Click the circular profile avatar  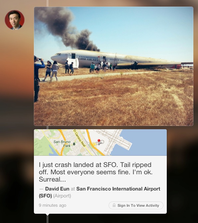[15, 20]
